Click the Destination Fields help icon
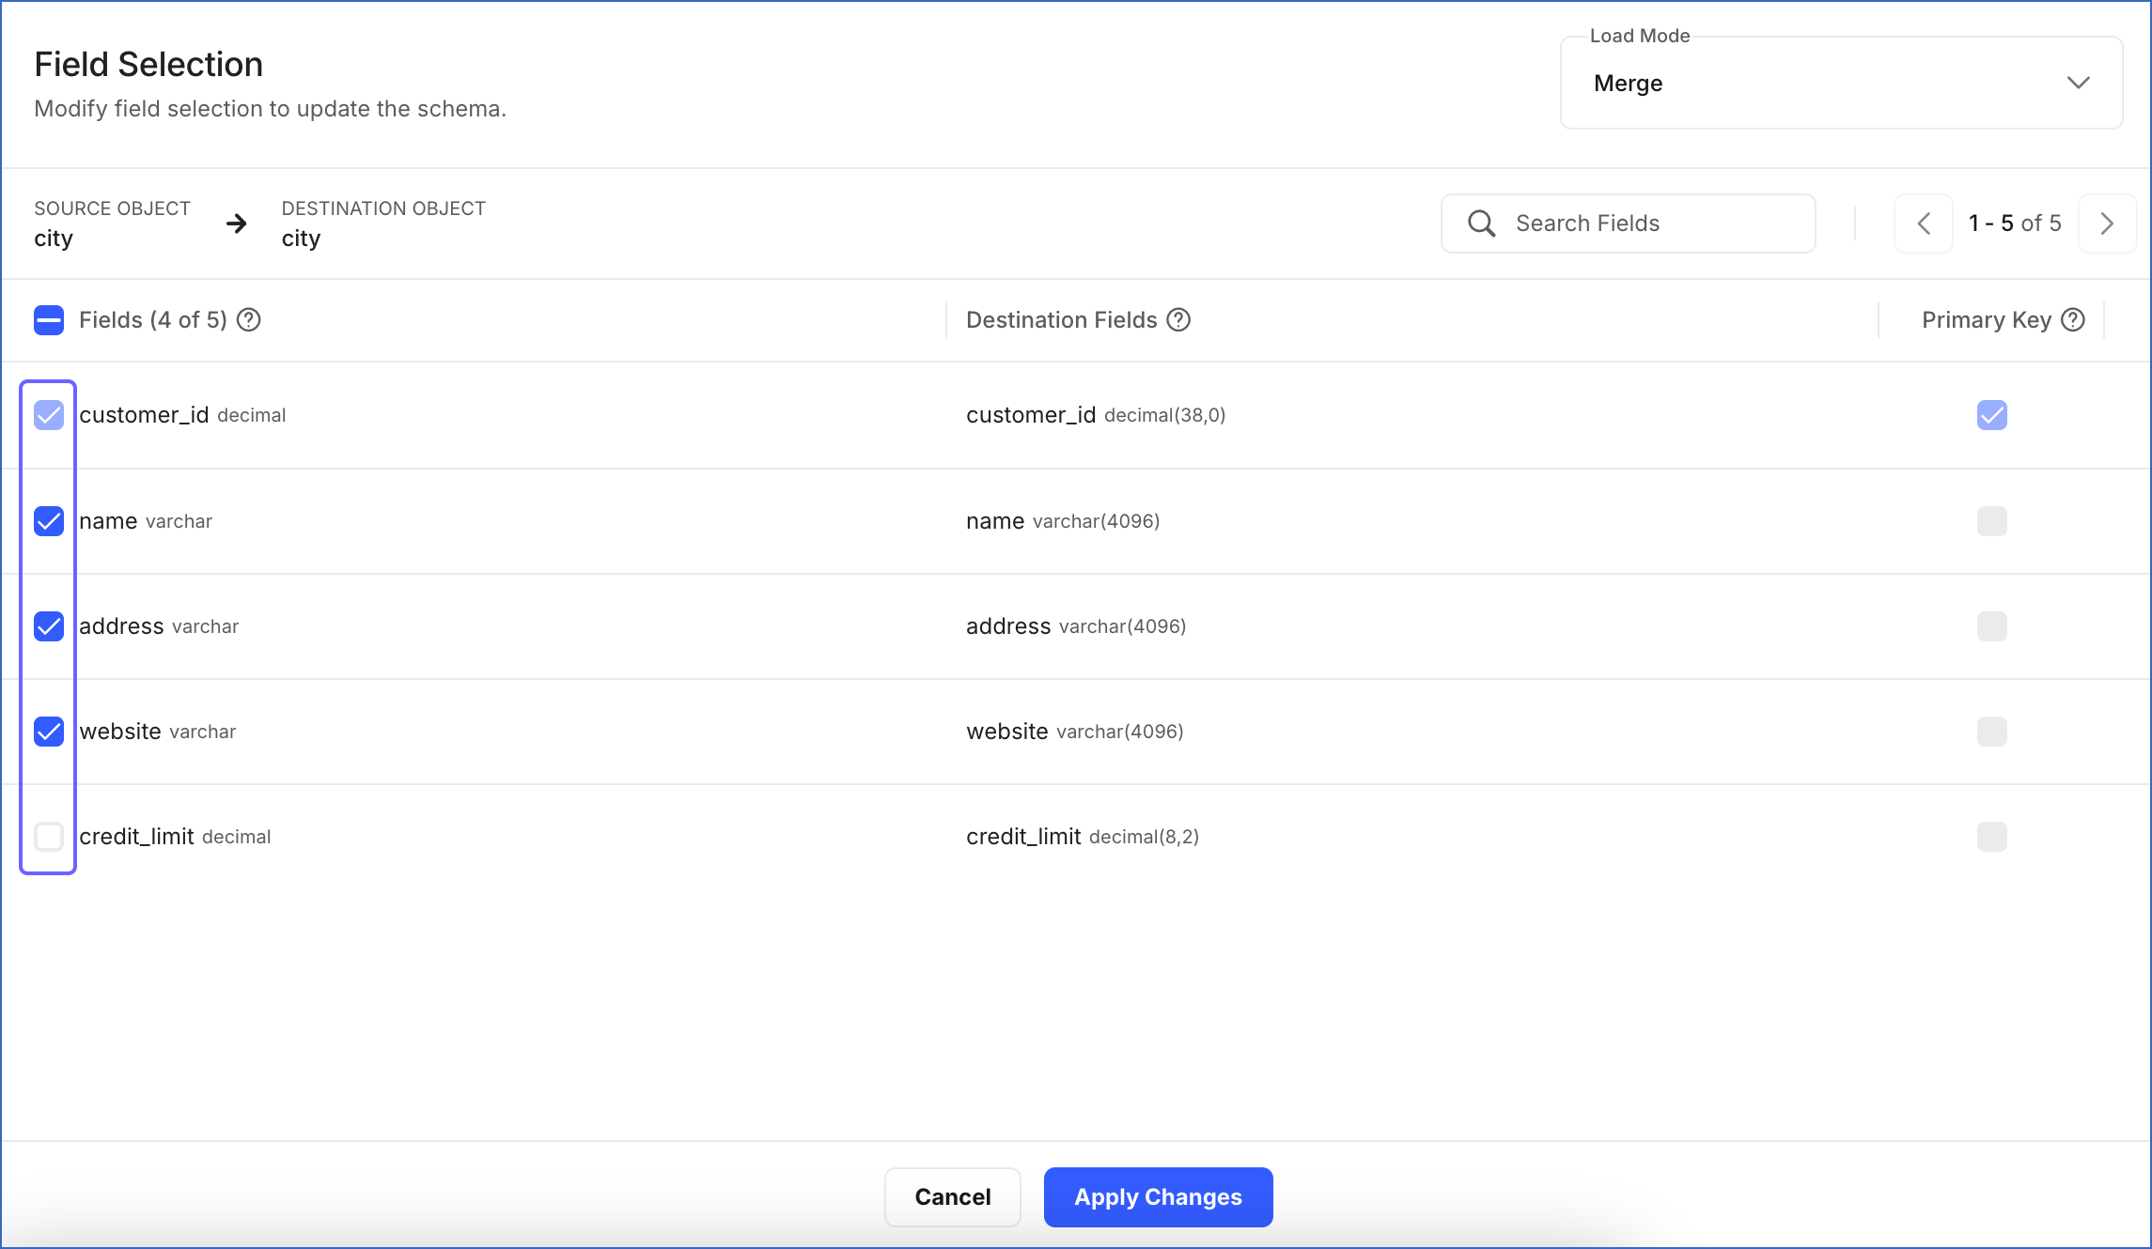This screenshot has width=2152, height=1249. (1178, 320)
